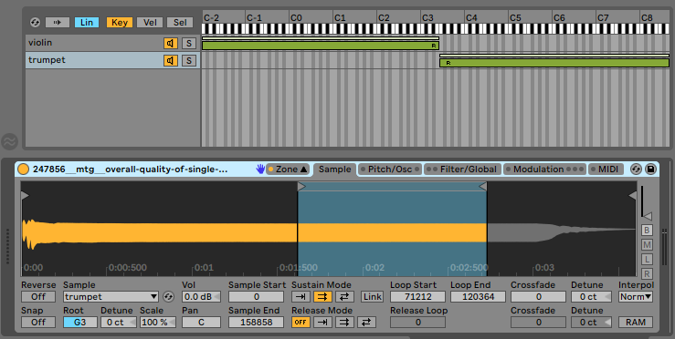Choose release mode loop icon
The width and height of the screenshot is (675, 339).
coord(344,322)
